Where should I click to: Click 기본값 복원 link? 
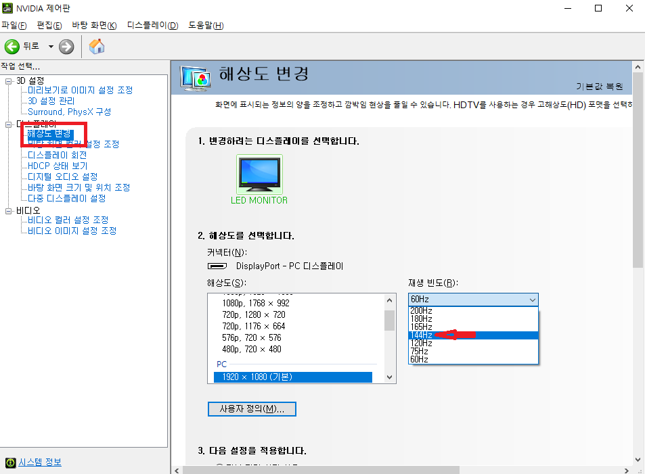pyautogui.click(x=600, y=87)
